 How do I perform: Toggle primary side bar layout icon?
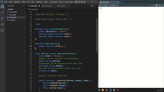coord(76,2)
